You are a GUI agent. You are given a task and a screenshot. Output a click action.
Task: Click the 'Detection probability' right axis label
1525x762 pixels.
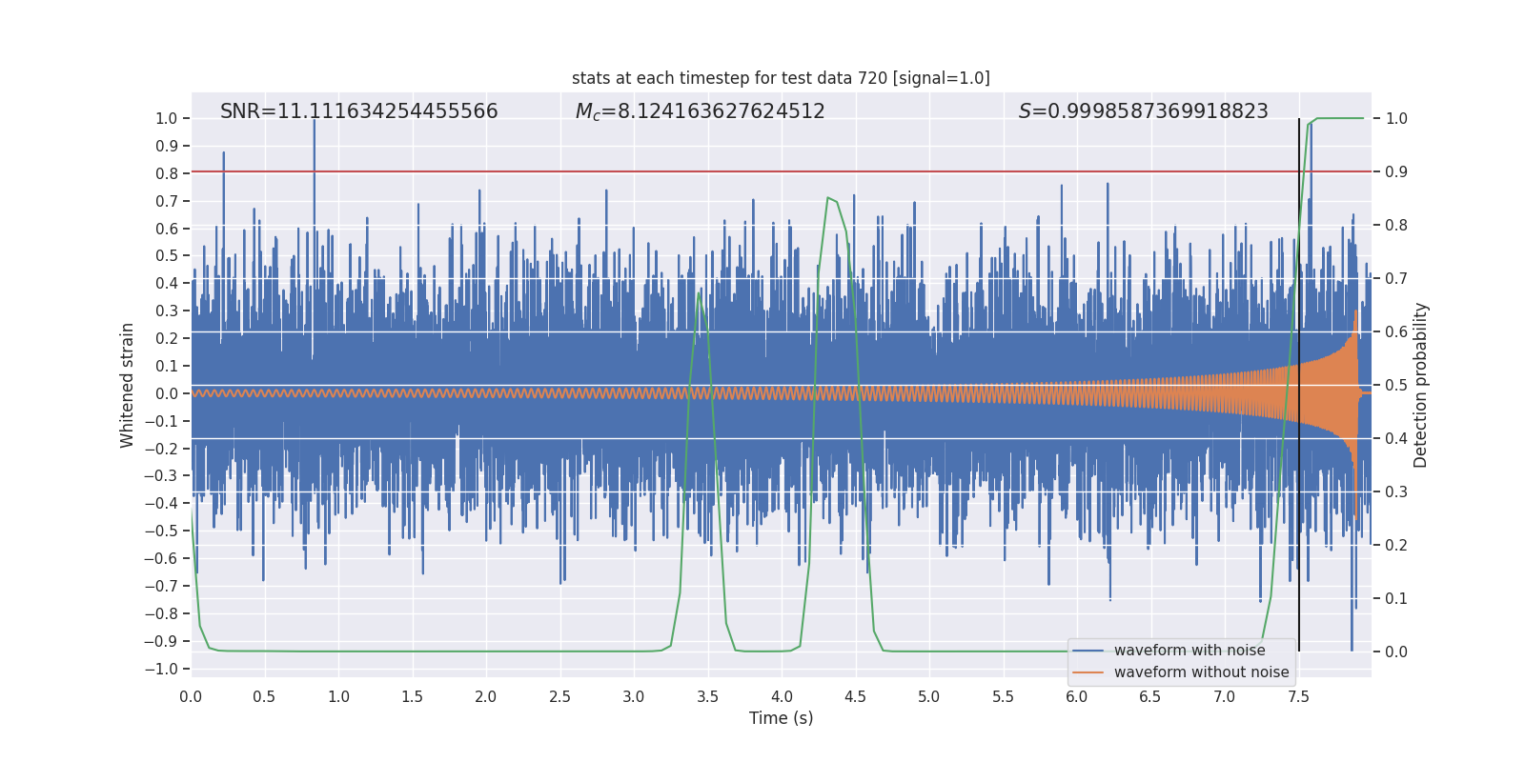tap(1421, 385)
